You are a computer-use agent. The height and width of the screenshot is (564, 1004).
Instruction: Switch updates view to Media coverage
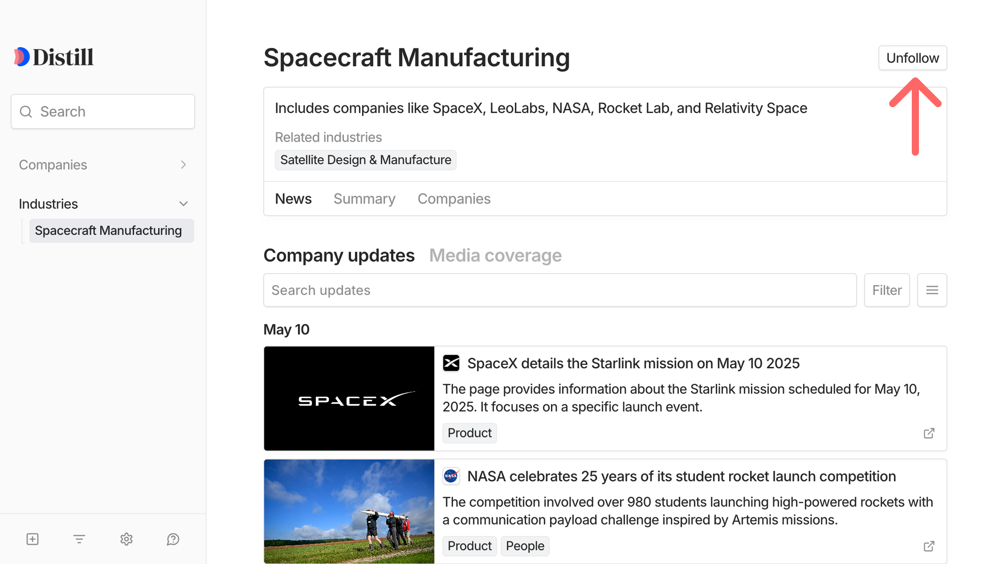pyautogui.click(x=495, y=255)
